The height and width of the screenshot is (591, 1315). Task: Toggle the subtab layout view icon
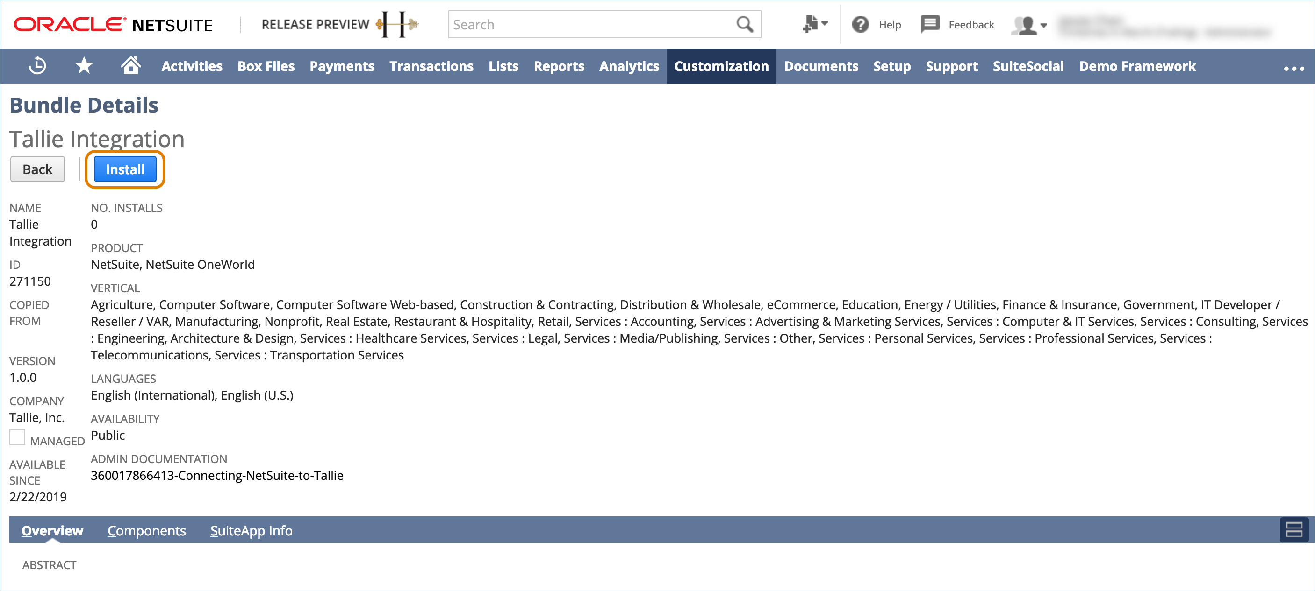(x=1294, y=530)
